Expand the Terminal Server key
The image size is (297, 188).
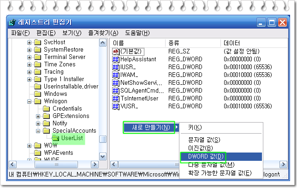click(x=29, y=57)
